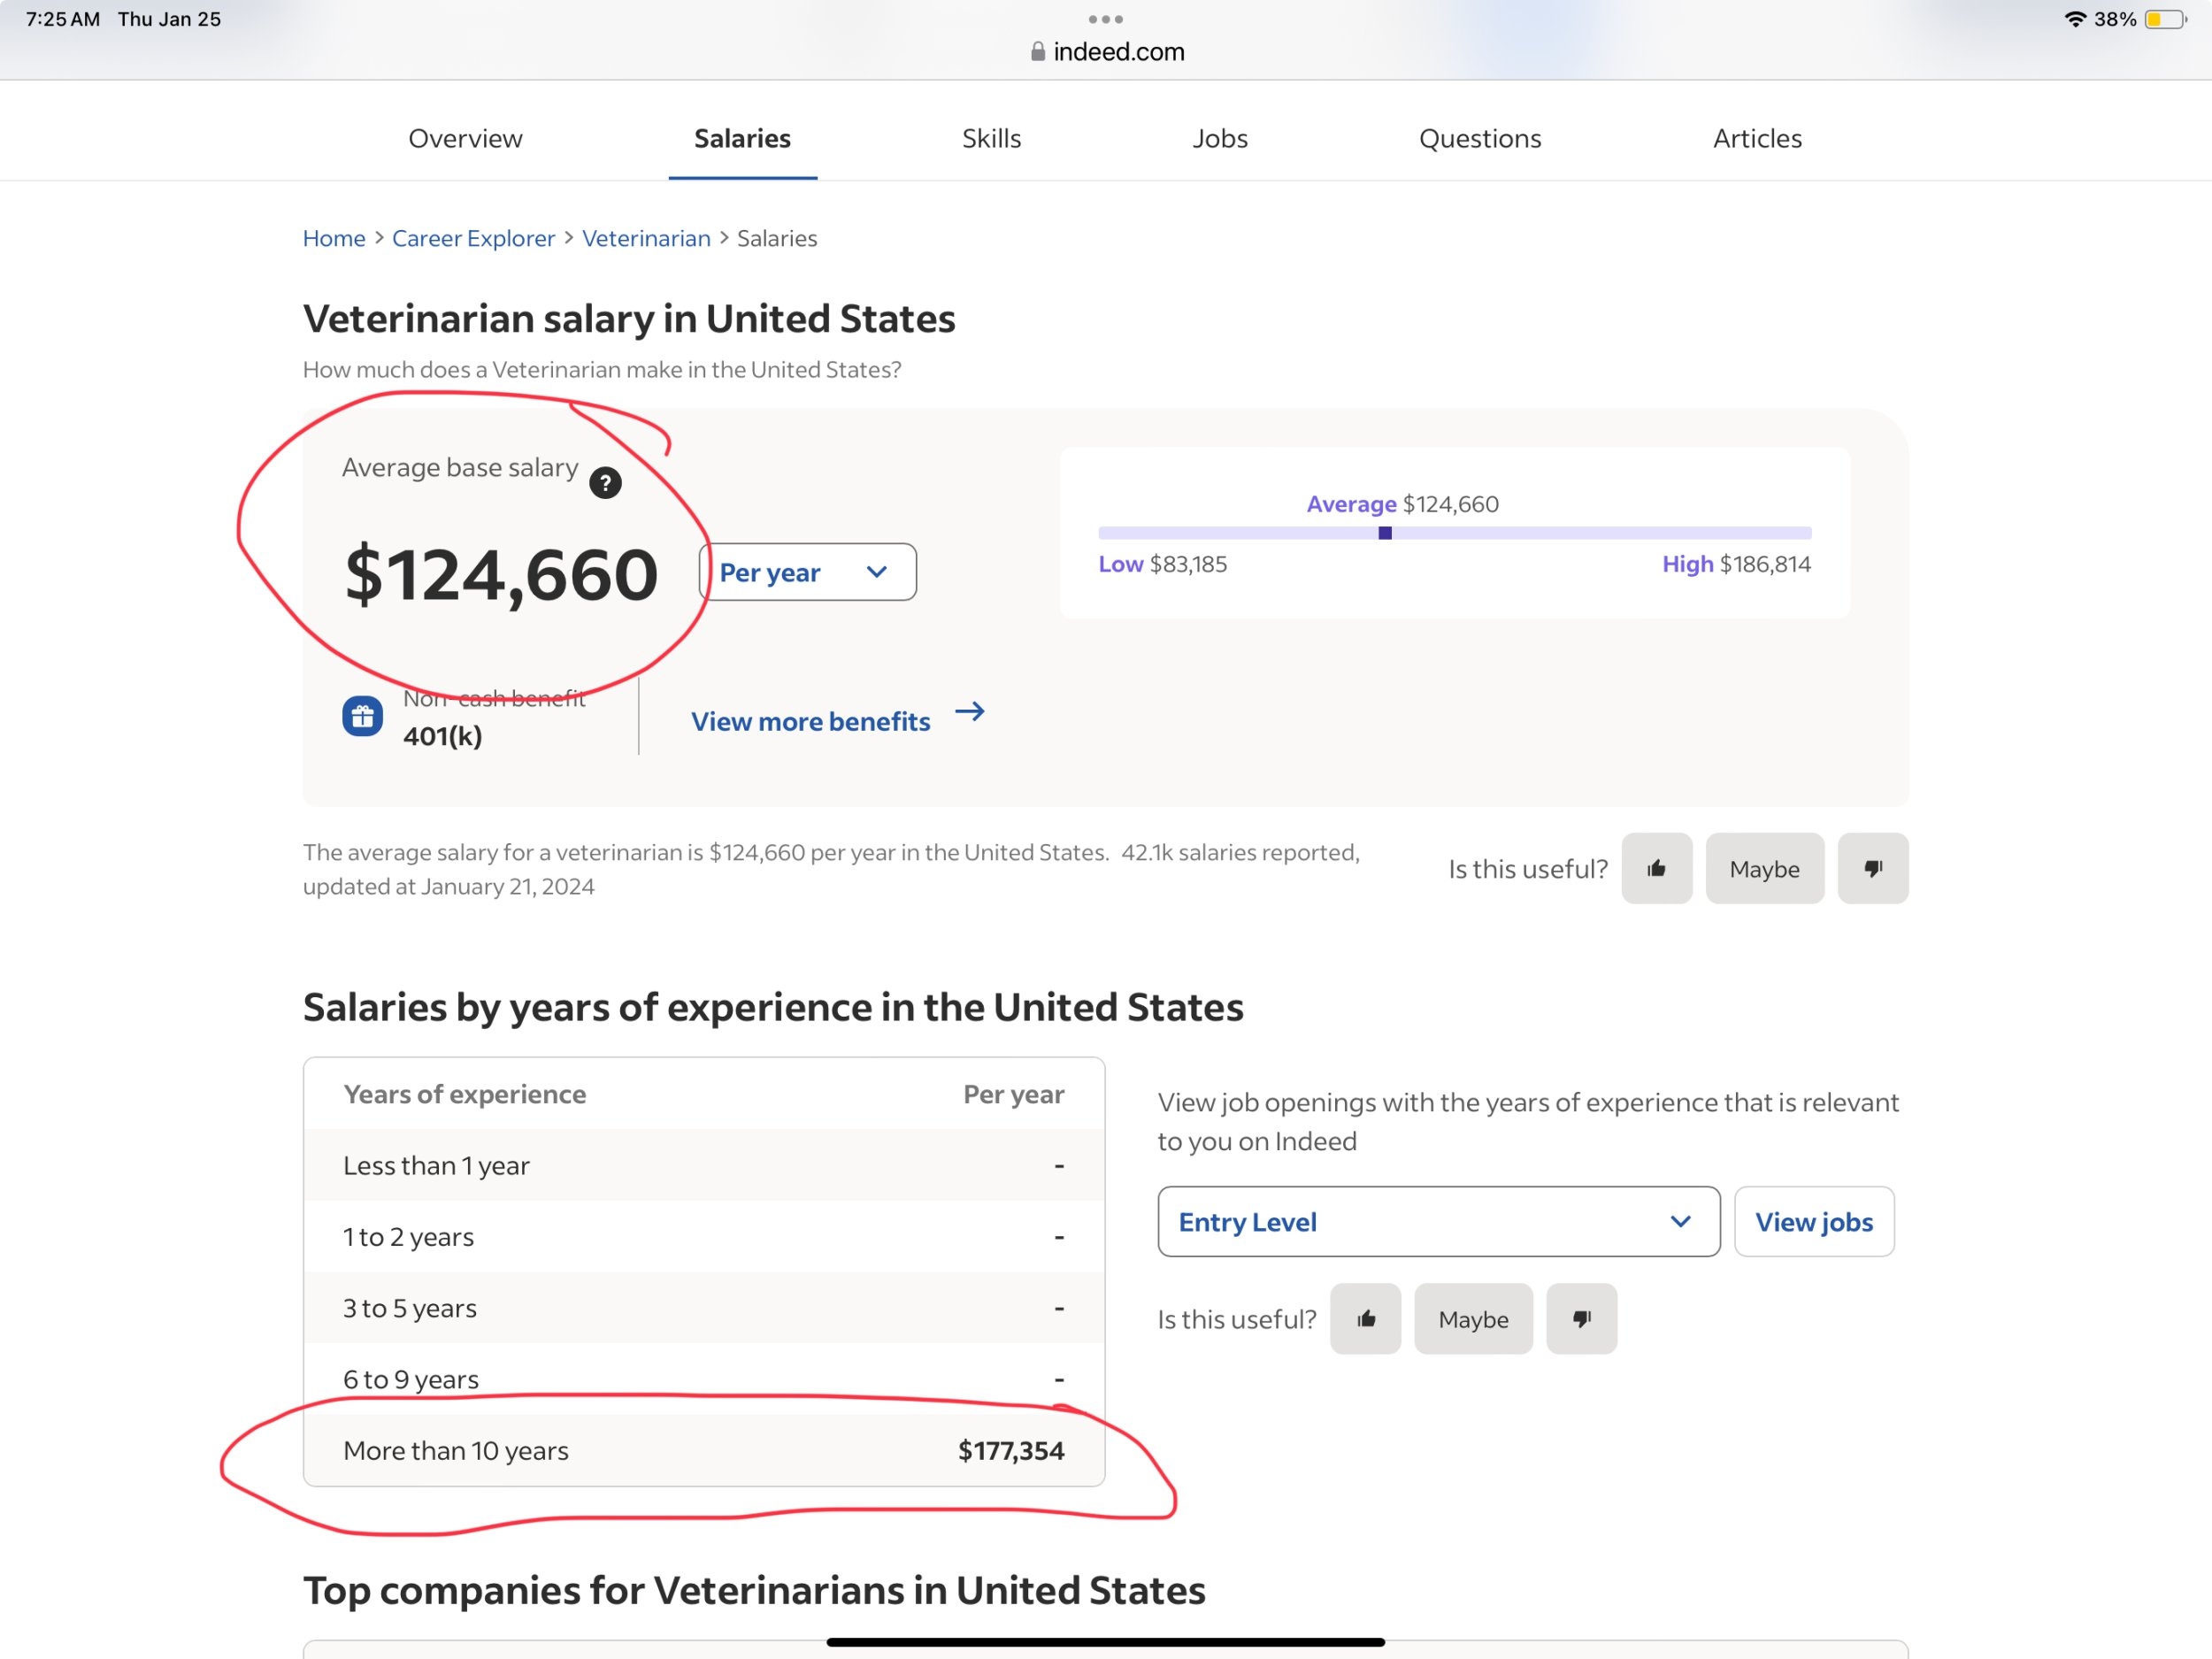The image size is (2212, 1659).
Task: Follow the View more benefits link
Action: point(810,721)
